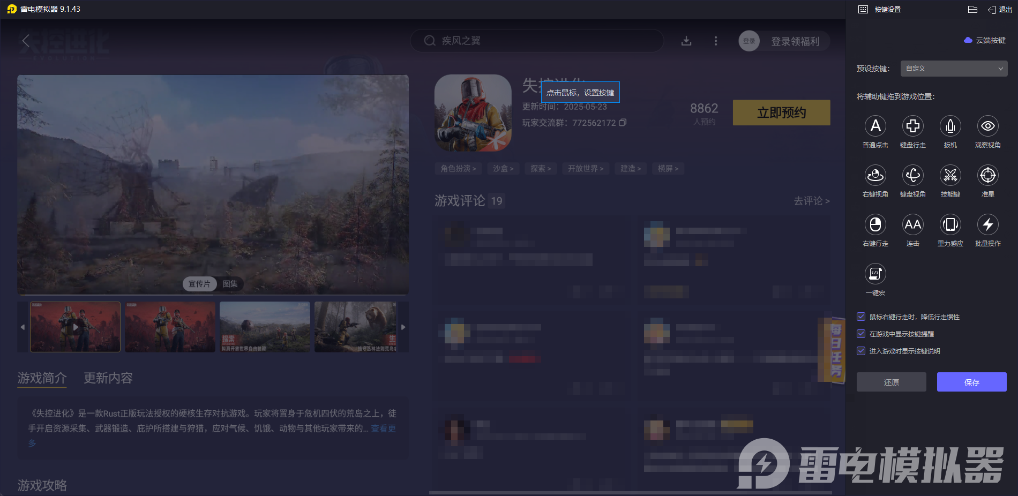Screen dimensions: 1018x496
Task: Switch to the 更新内容 tab
Action: [108, 378]
